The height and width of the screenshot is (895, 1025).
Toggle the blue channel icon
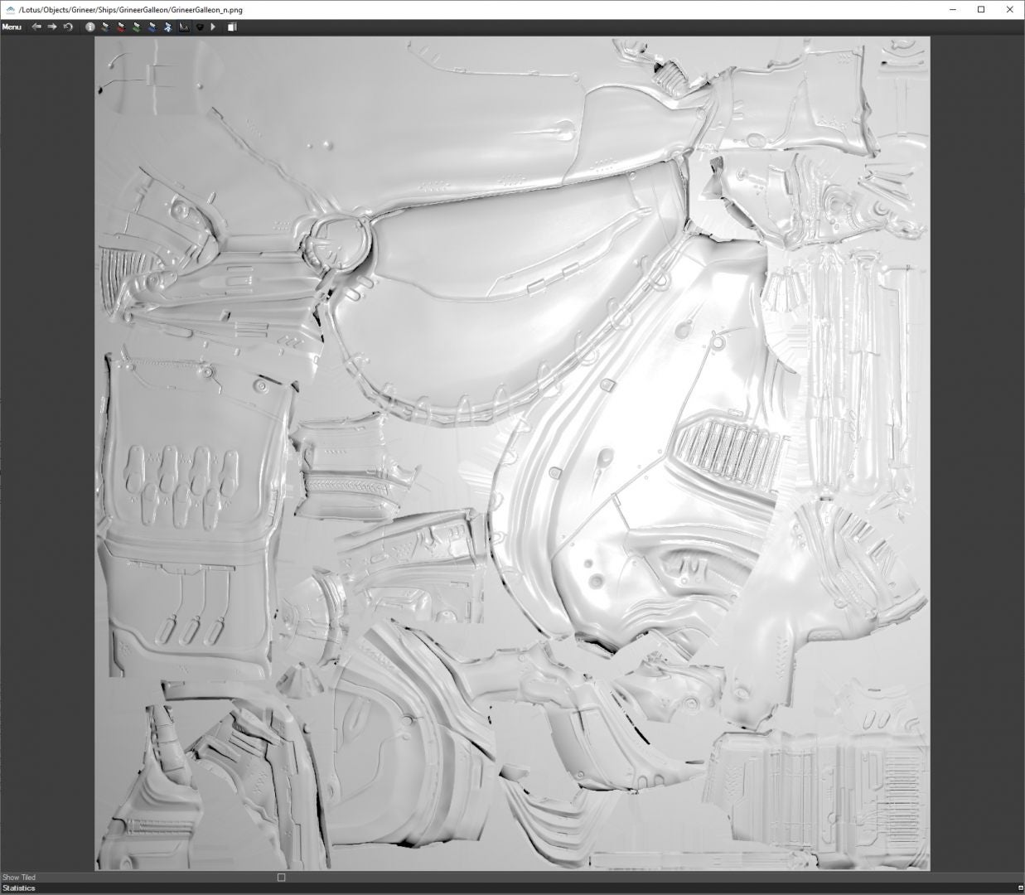click(152, 27)
